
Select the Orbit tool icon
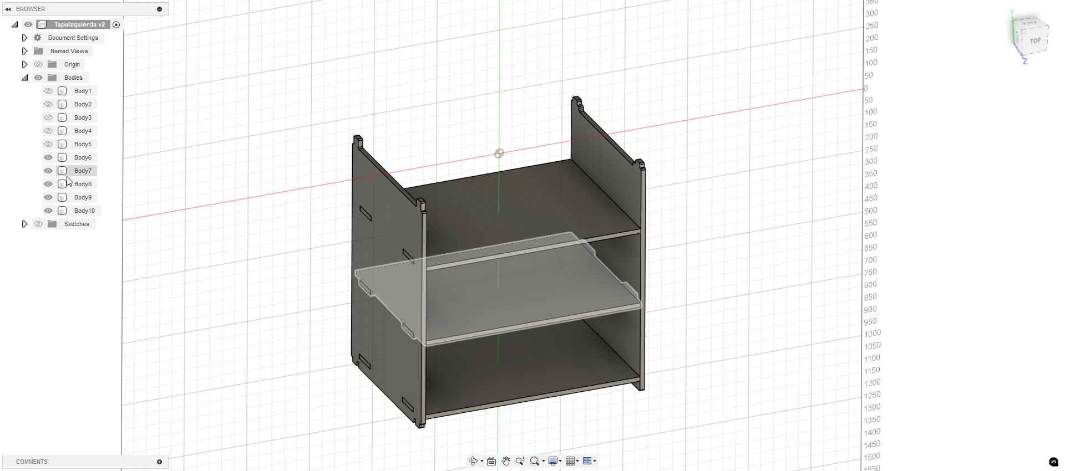coord(473,461)
